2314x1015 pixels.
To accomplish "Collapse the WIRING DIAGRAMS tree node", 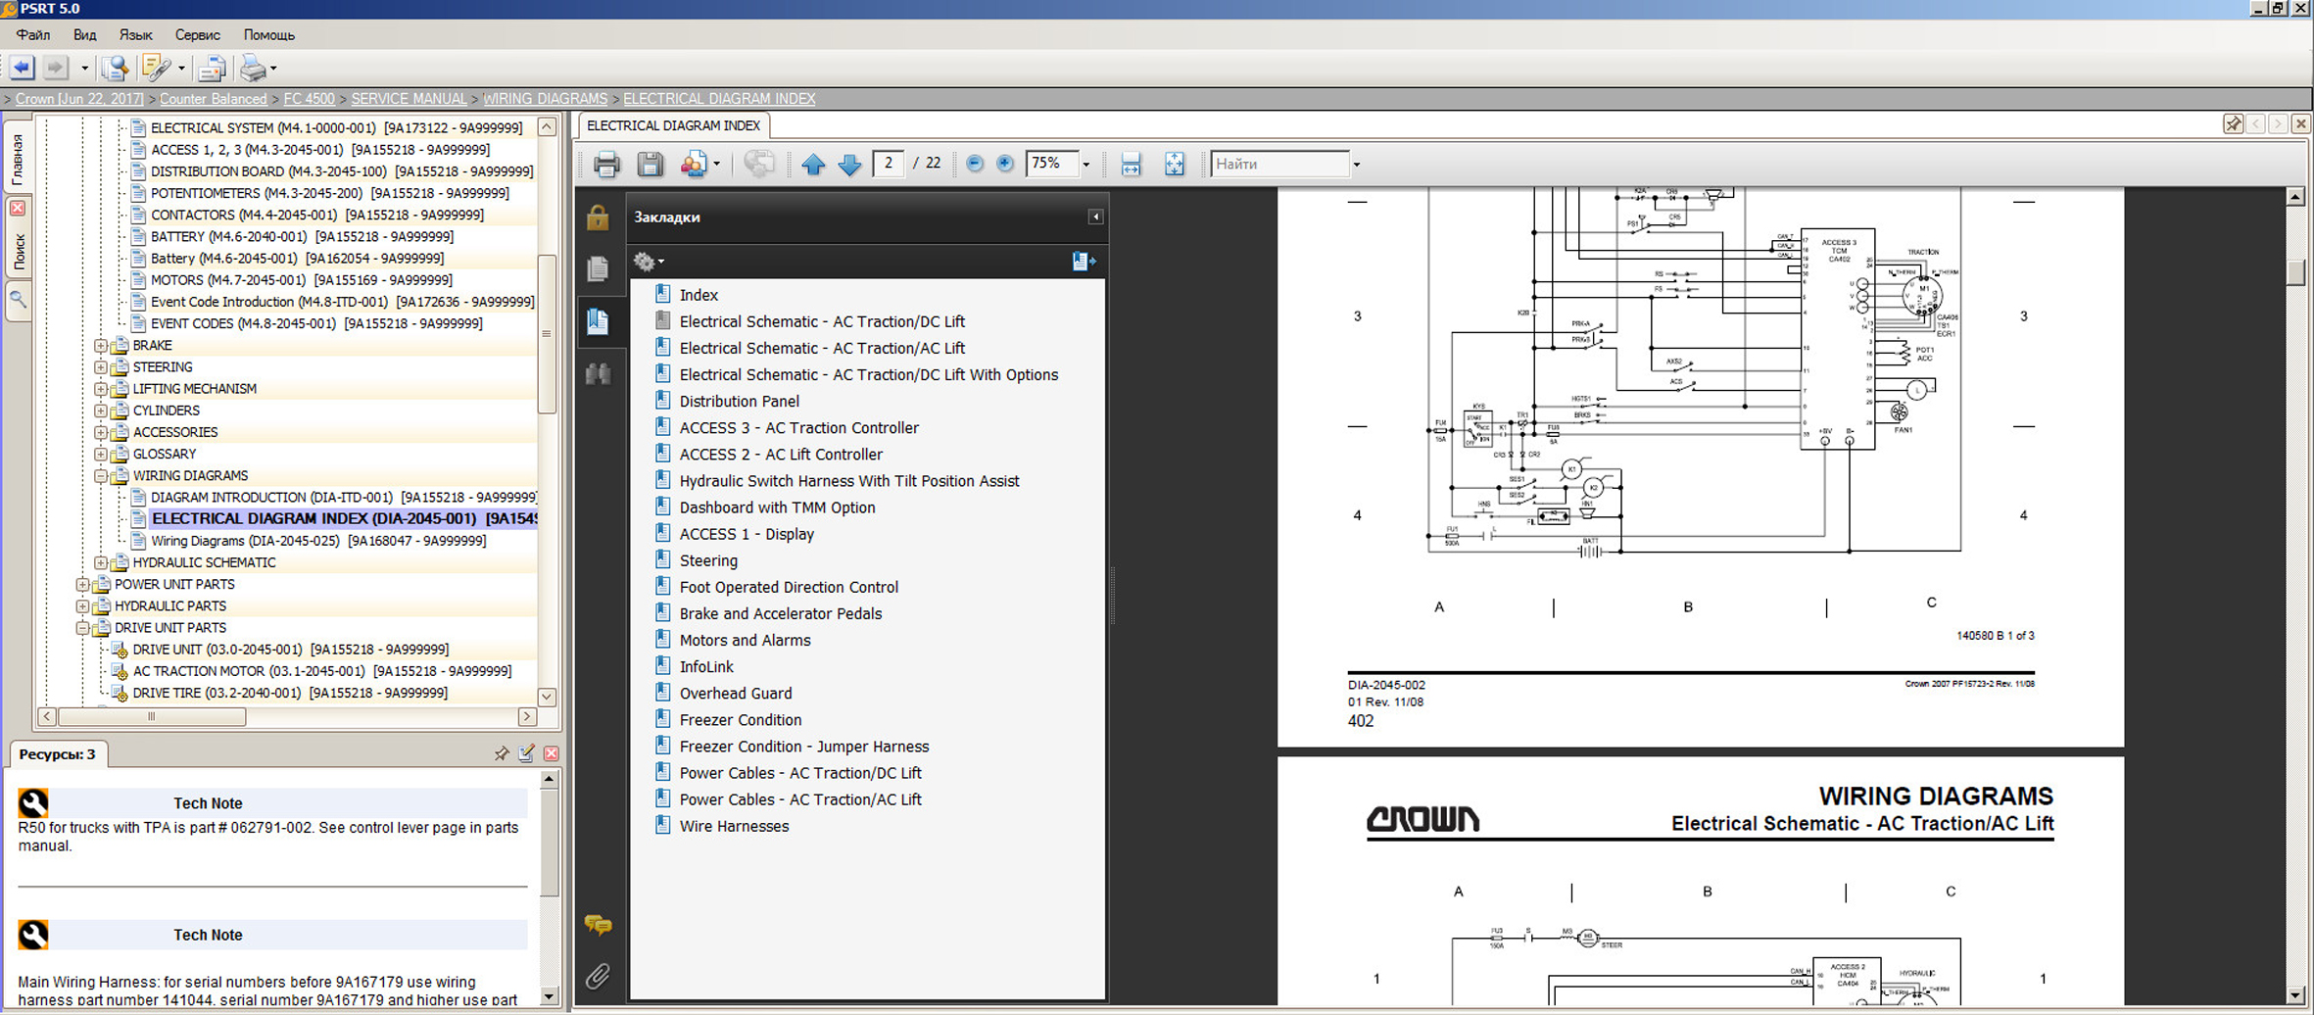I will point(101,476).
